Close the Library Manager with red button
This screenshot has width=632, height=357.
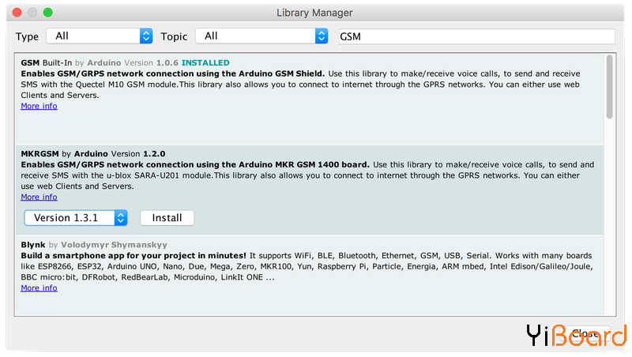pos(17,13)
